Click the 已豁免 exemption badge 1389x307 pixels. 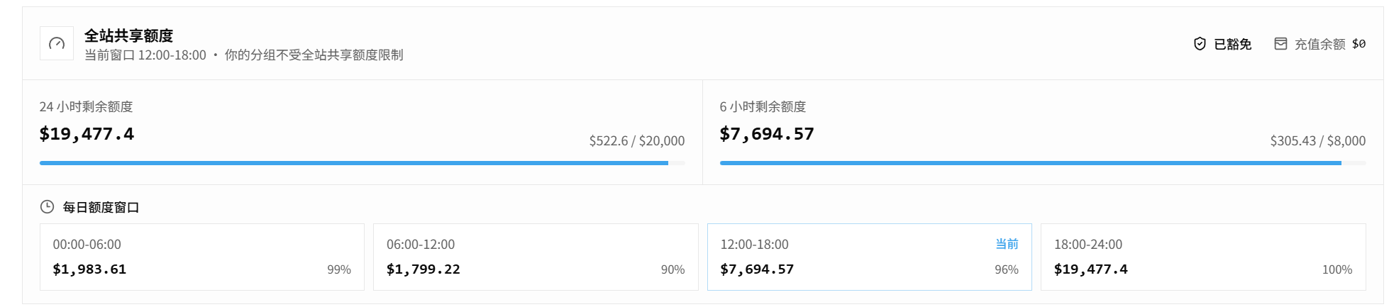1222,44
